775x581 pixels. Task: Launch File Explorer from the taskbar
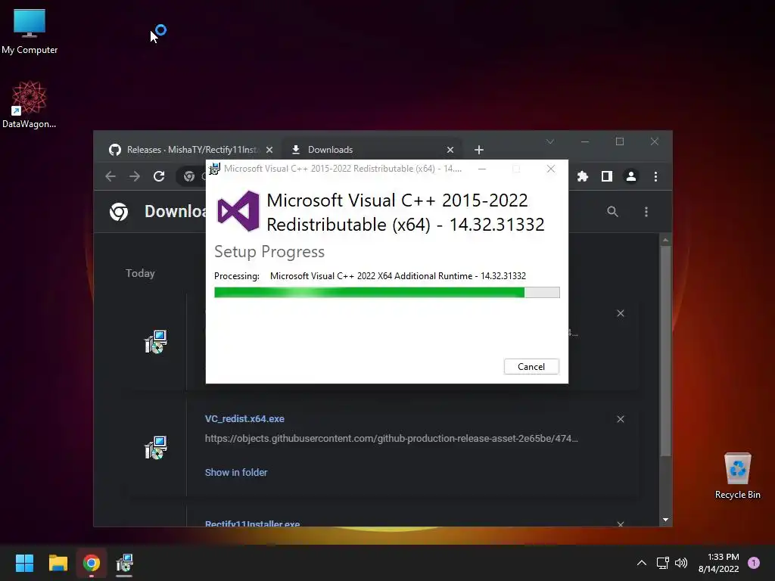(x=58, y=563)
